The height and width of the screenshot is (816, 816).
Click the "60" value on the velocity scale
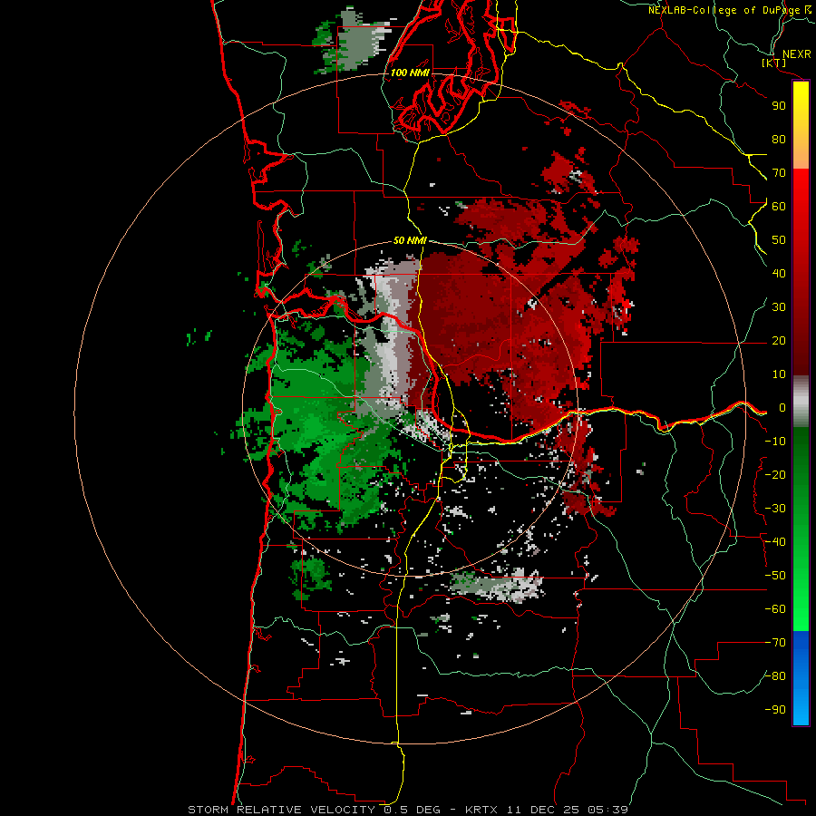779,207
